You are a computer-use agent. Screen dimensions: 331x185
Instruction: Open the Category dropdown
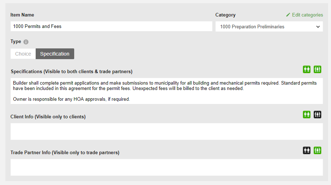pos(269,27)
